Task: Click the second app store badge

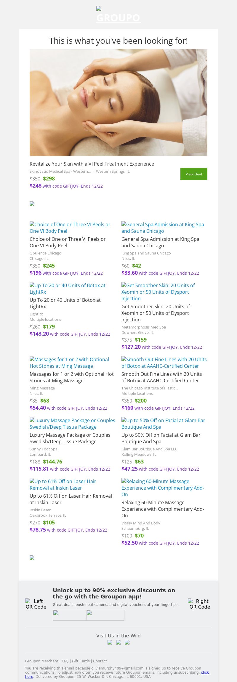Action: point(105,615)
